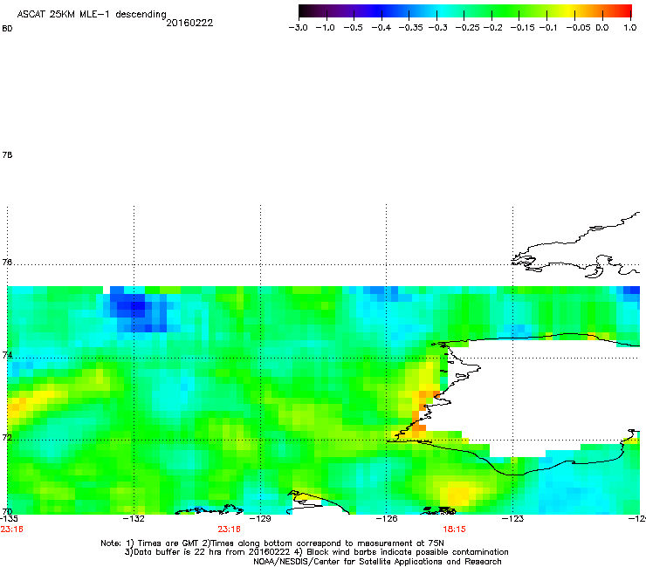The height and width of the screenshot is (567, 646).
Task: Click the "-0.15" color scale label
Action: click(522, 28)
